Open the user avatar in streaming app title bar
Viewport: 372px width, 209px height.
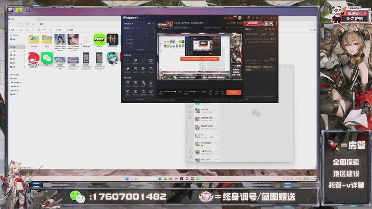(240, 18)
